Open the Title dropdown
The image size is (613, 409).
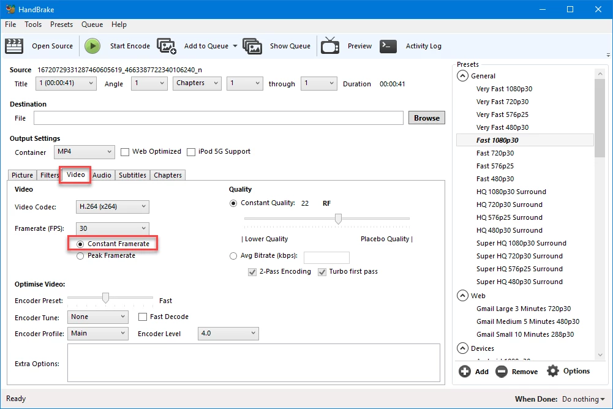point(66,83)
